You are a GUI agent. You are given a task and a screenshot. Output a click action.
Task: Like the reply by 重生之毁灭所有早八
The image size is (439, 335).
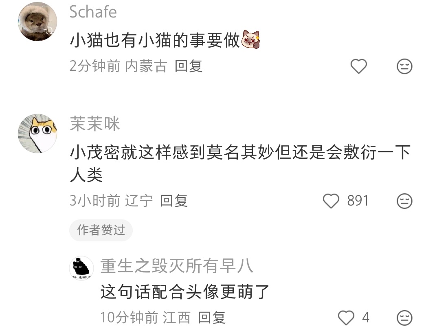pos(346,317)
